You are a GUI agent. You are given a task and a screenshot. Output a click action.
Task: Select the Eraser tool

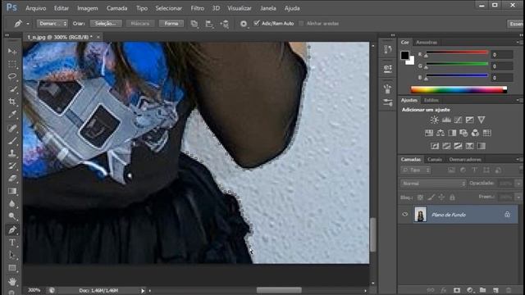(12, 179)
